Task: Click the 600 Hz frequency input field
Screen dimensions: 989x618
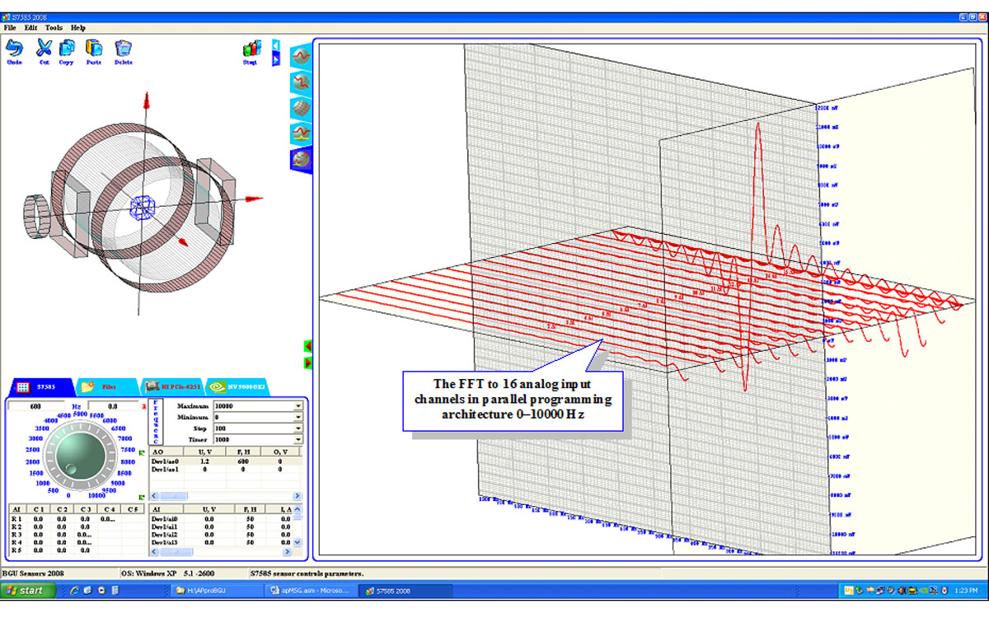Action: (x=36, y=406)
